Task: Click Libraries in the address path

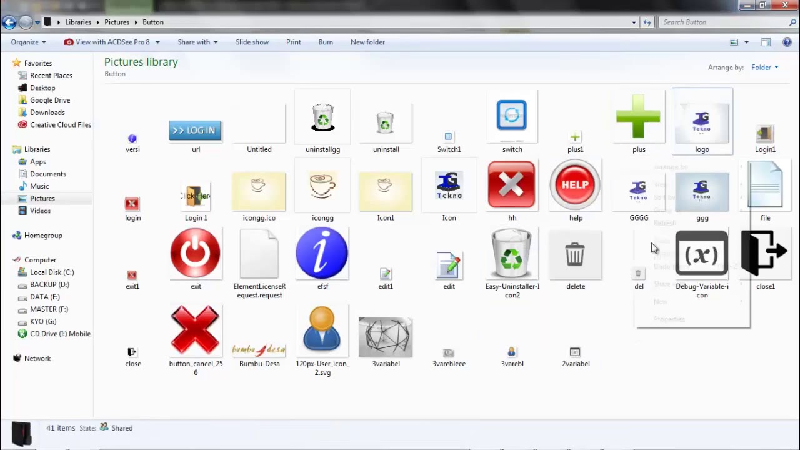Action: (78, 22)
